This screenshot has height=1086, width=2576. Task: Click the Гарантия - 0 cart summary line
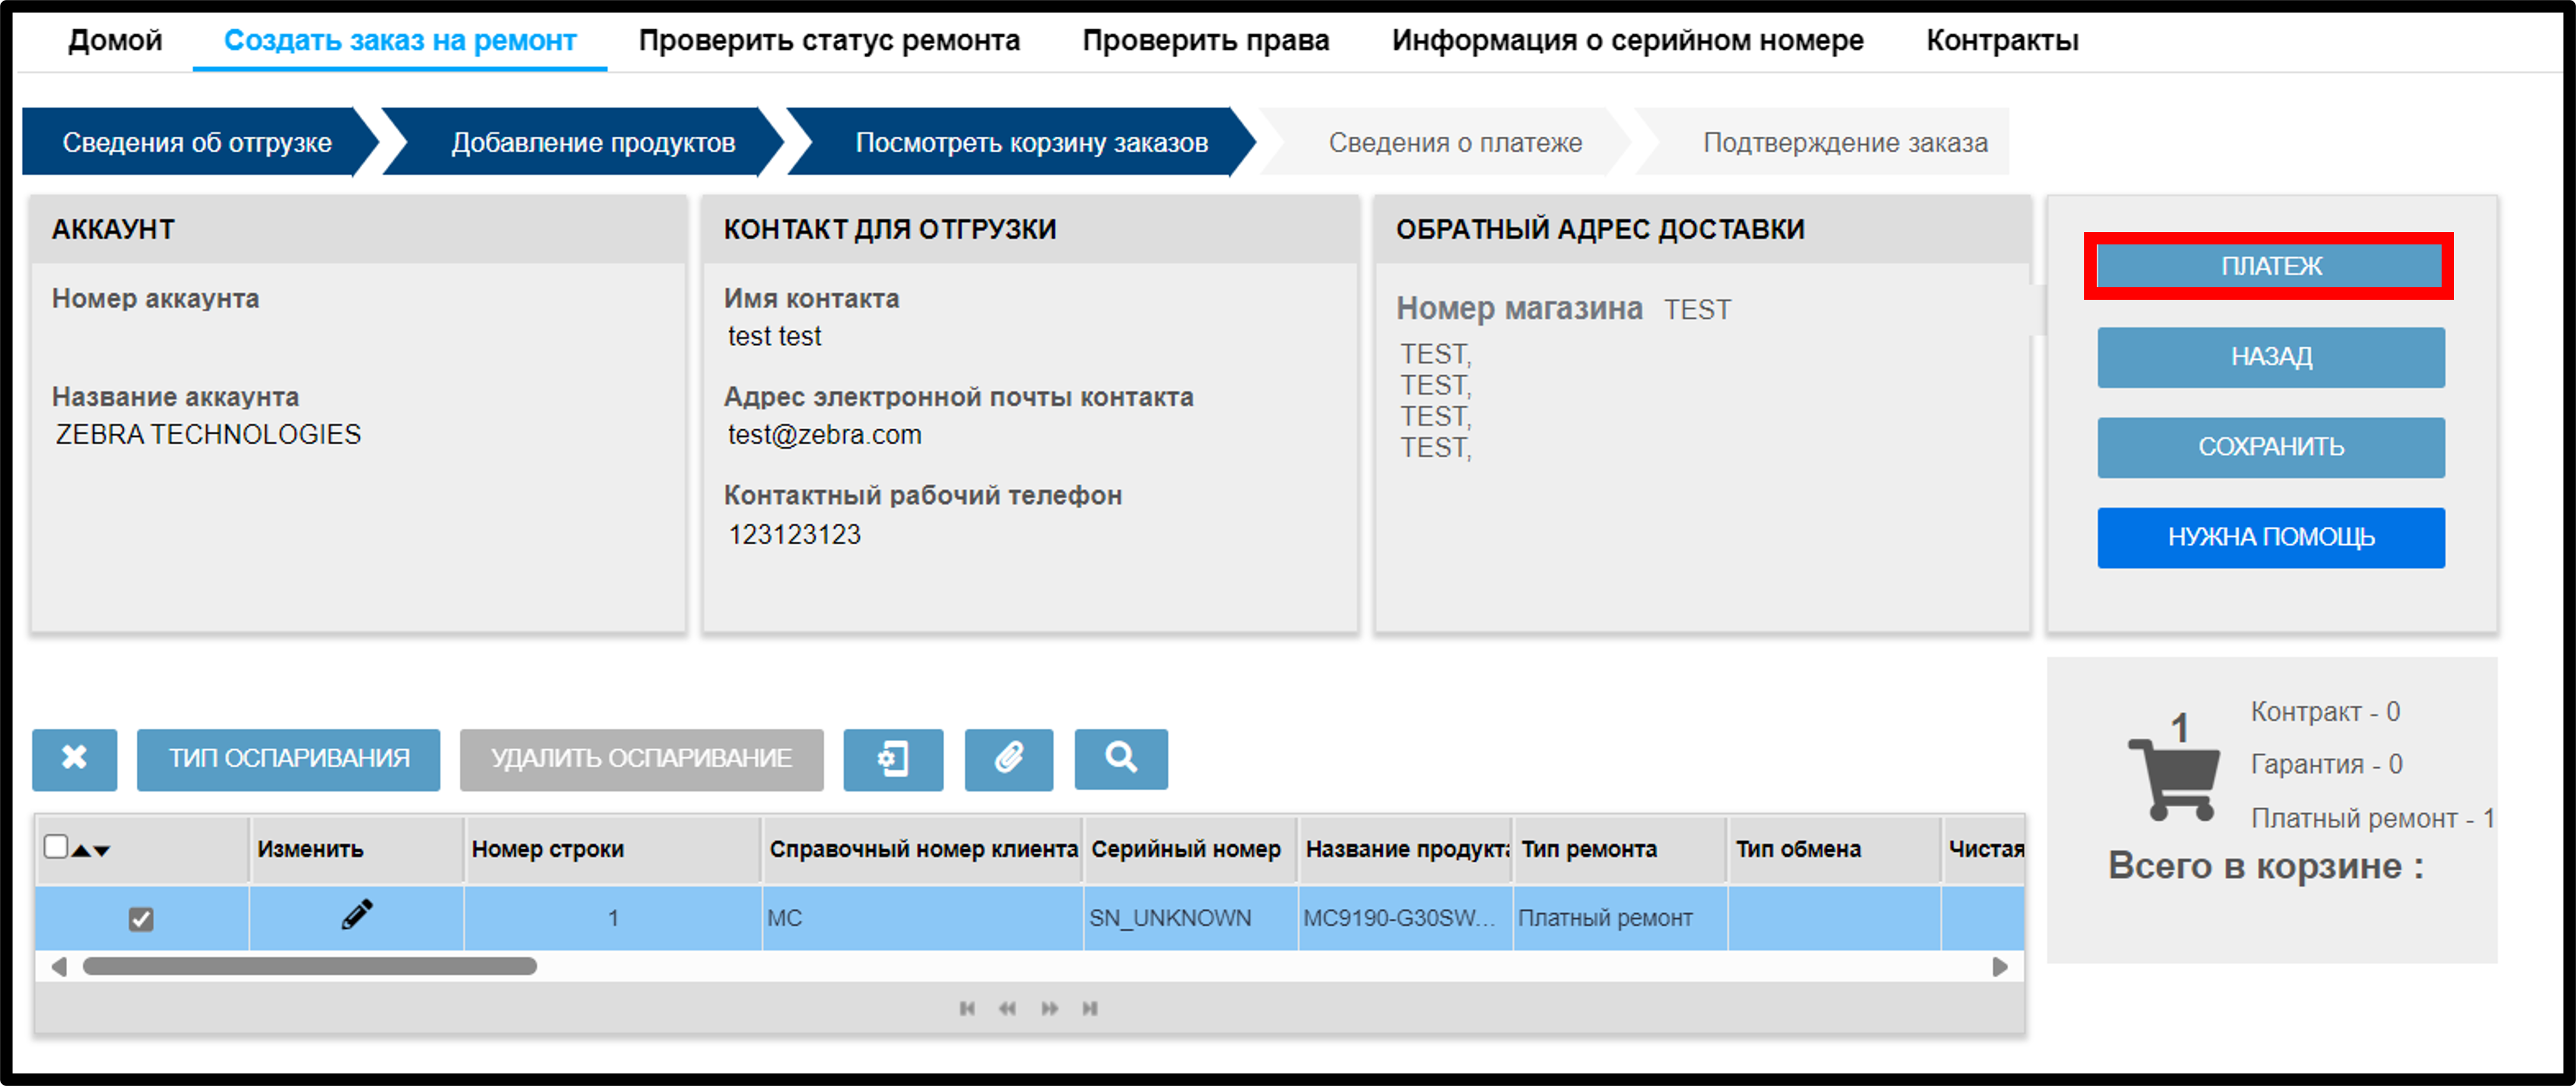tap(2326, 765)
